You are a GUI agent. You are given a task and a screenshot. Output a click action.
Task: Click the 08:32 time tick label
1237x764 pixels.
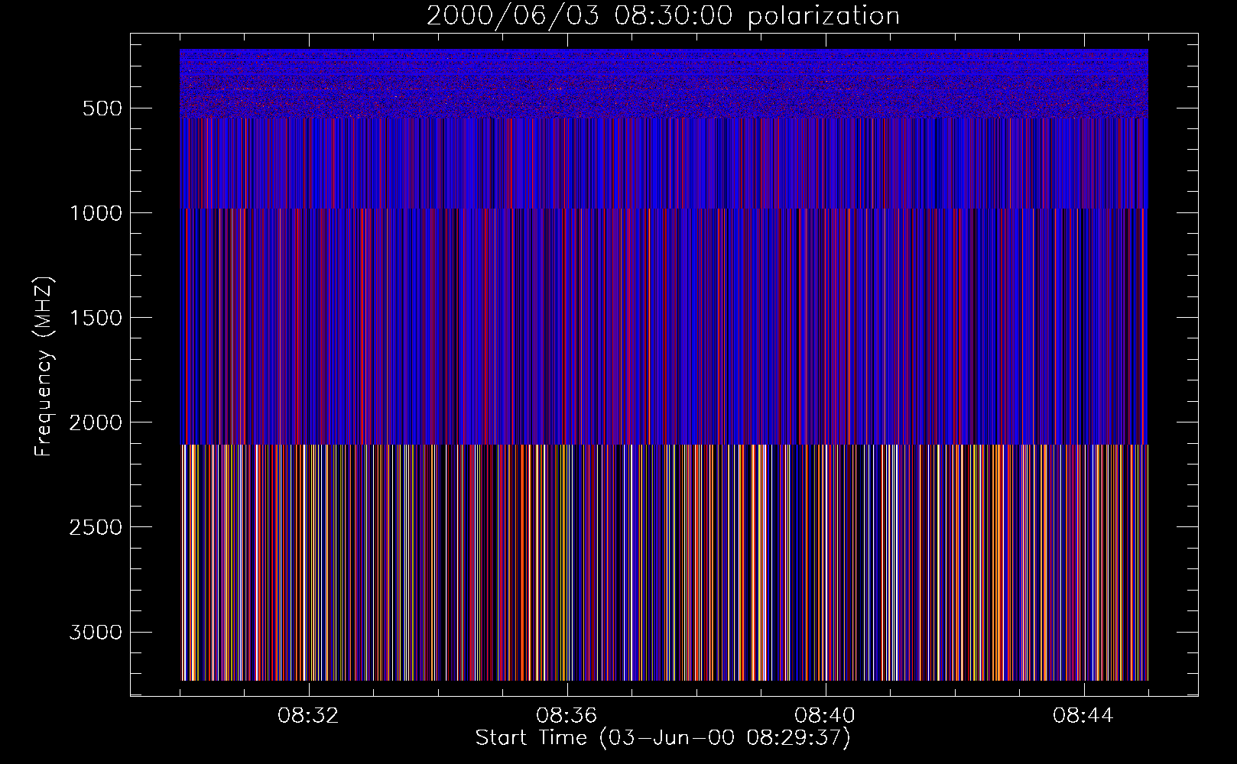click(308, 716)
